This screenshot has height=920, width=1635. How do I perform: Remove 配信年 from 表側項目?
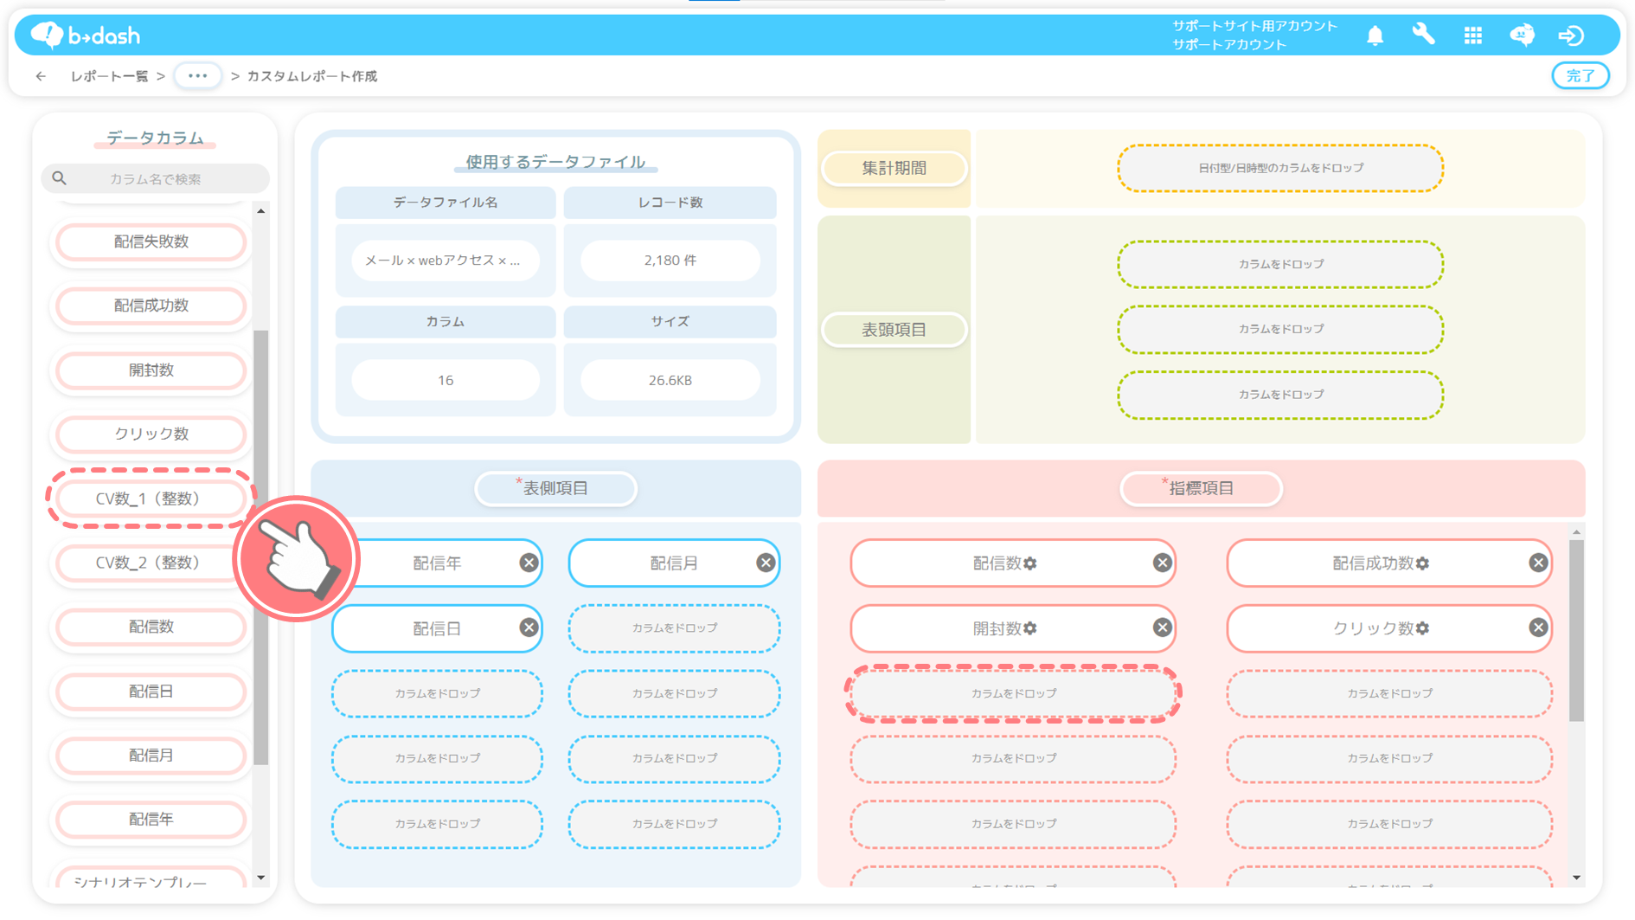tap(529, 563)
